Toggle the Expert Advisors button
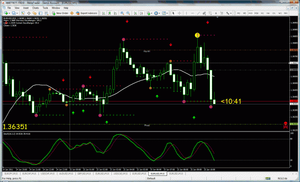This screenshot has width=300, height=182. tap(86, 13)
